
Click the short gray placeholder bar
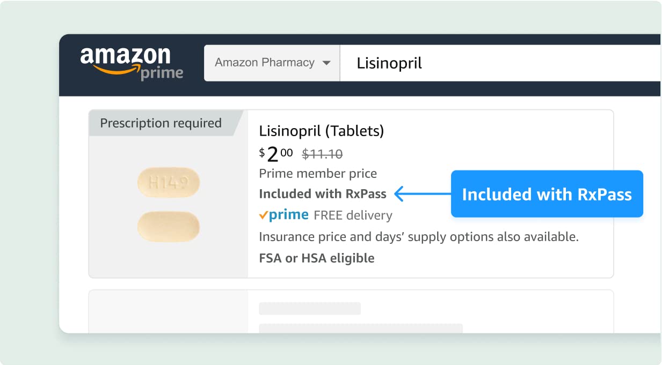click(310, 309)
